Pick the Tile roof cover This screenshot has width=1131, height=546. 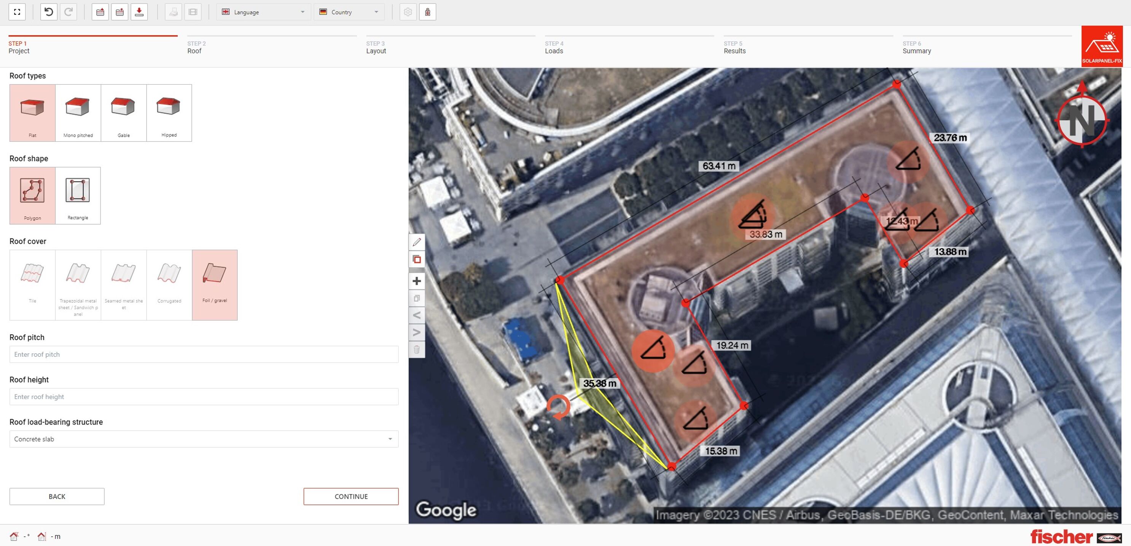click(x=32, y=285)
